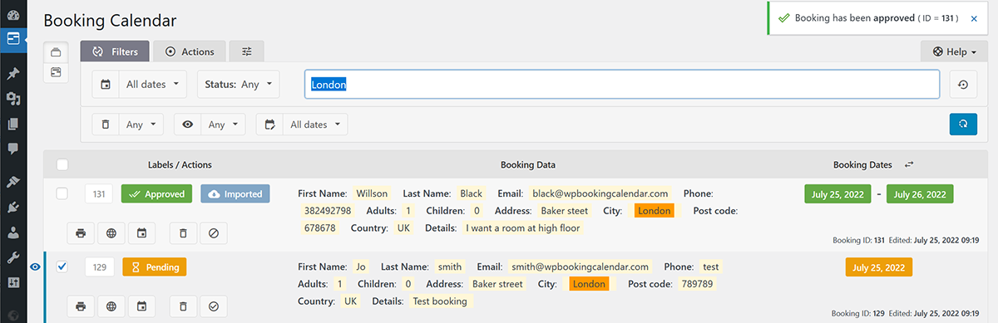998x323 pixels.
Task: Print booking 131
Action: click(x=81, y=233)
